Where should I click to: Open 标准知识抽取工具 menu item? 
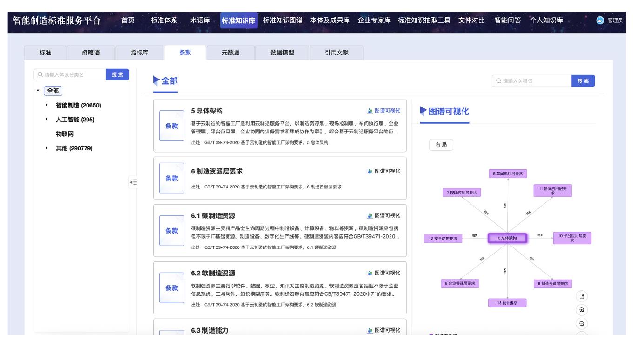click(424, 20)
